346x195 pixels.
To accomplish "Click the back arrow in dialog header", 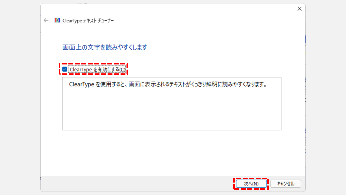I will coord(46,20).
